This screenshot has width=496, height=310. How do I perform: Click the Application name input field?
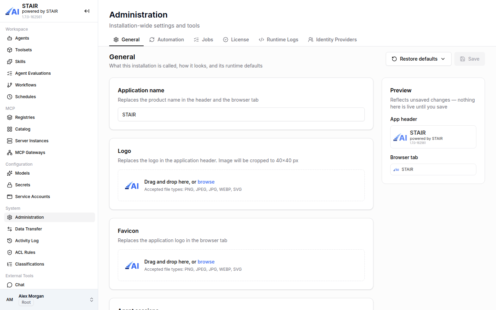(241, 114)
